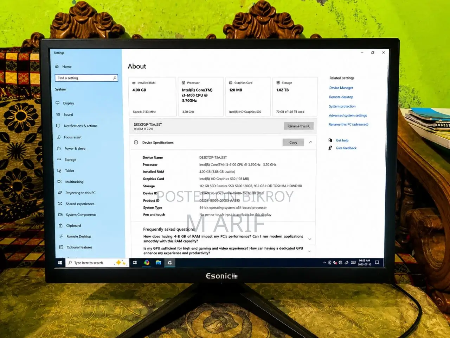Select System Components icon
Viewport: 450px width, 338px height.
point(60,215)
